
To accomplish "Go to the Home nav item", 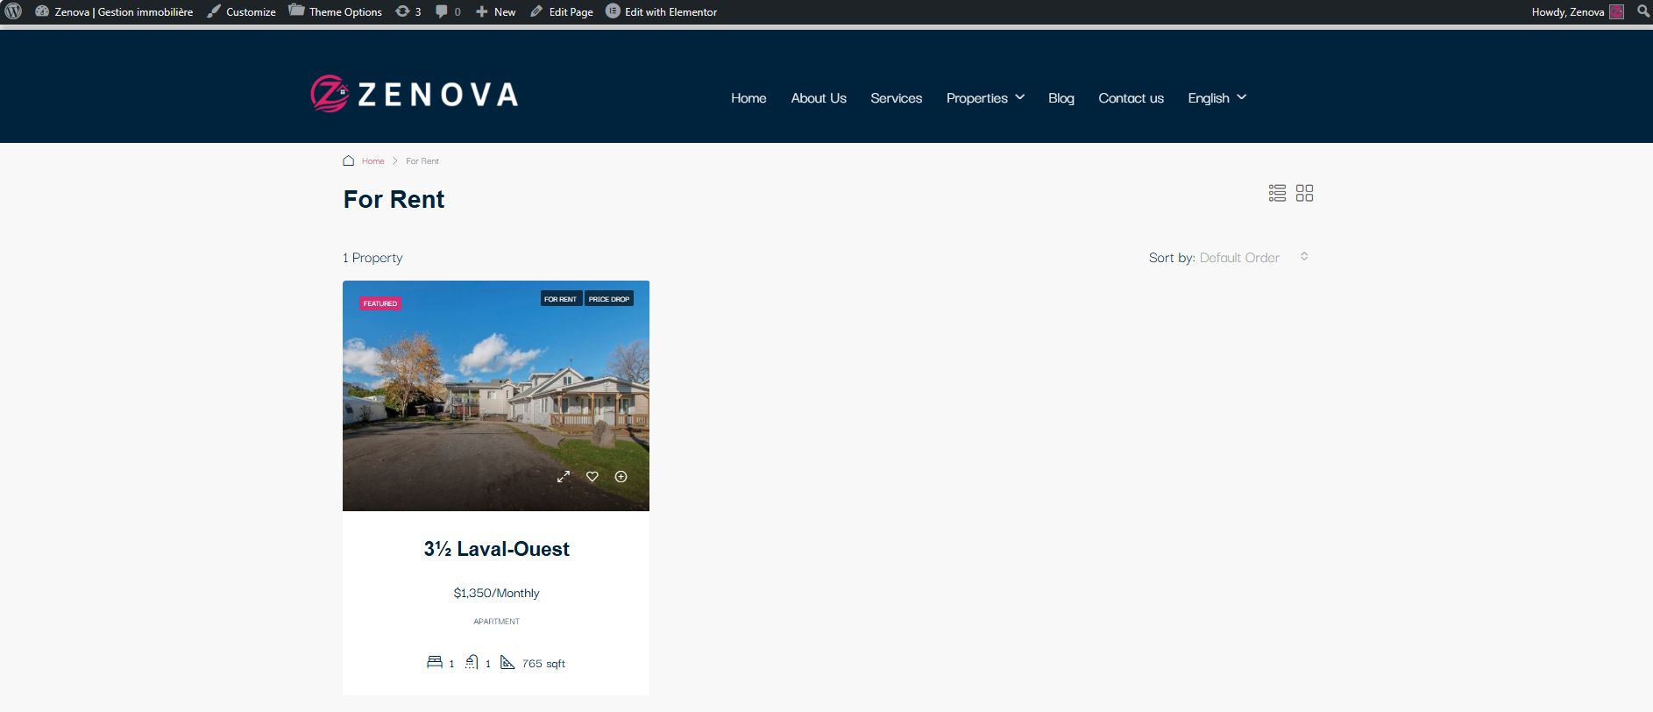I will click(x=748, y=98).
